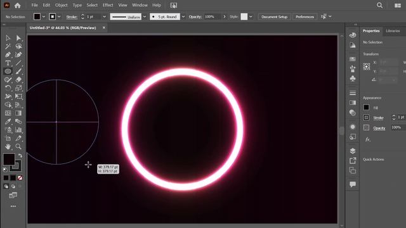Select the Line Segment tool
The width and height of the screenshot is (406, 228).
(x=18, y=63)
